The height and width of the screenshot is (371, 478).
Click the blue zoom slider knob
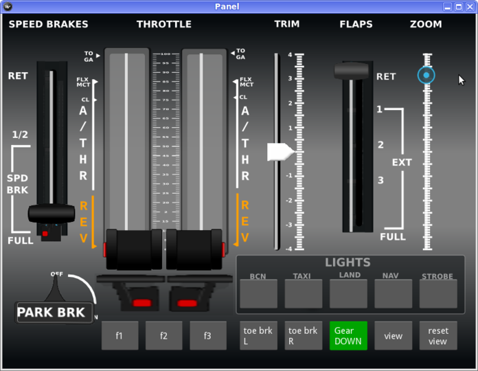coord(426,75)
